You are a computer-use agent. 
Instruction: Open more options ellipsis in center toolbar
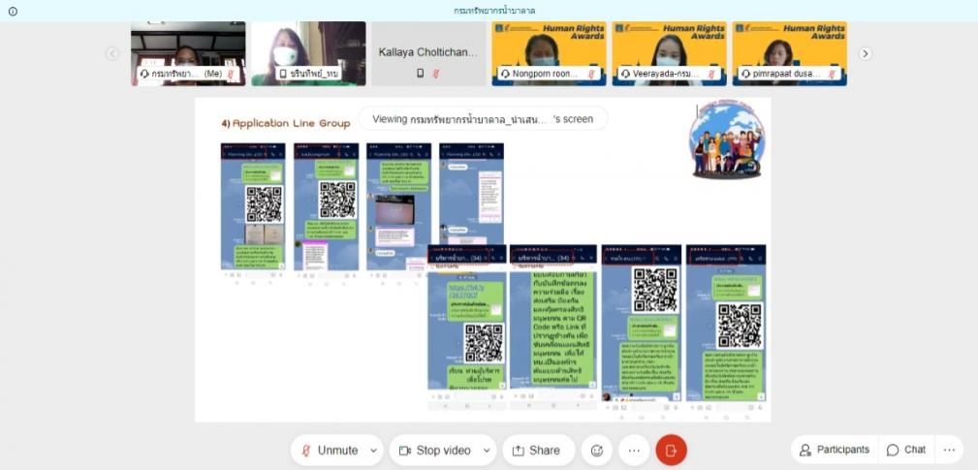[x=634, y=450]
